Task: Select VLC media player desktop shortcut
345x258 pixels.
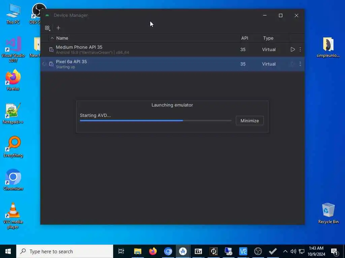Action: [x=13, y=216]
